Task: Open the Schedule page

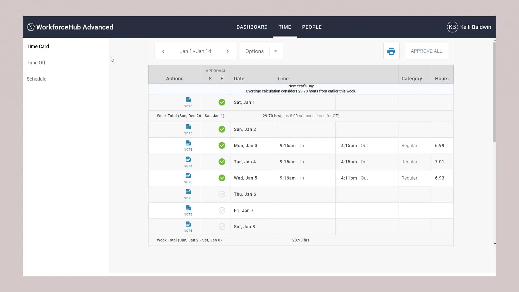Action: (x=36, y=79)
